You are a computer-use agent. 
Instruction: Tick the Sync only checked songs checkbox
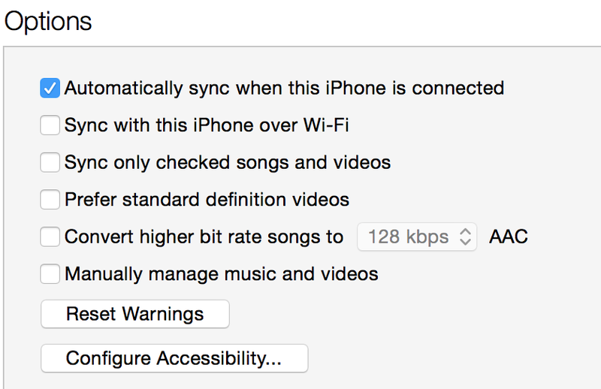50,162
